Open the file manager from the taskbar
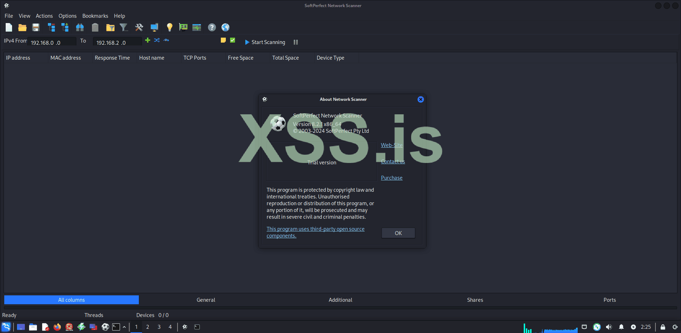 point(33,327)
